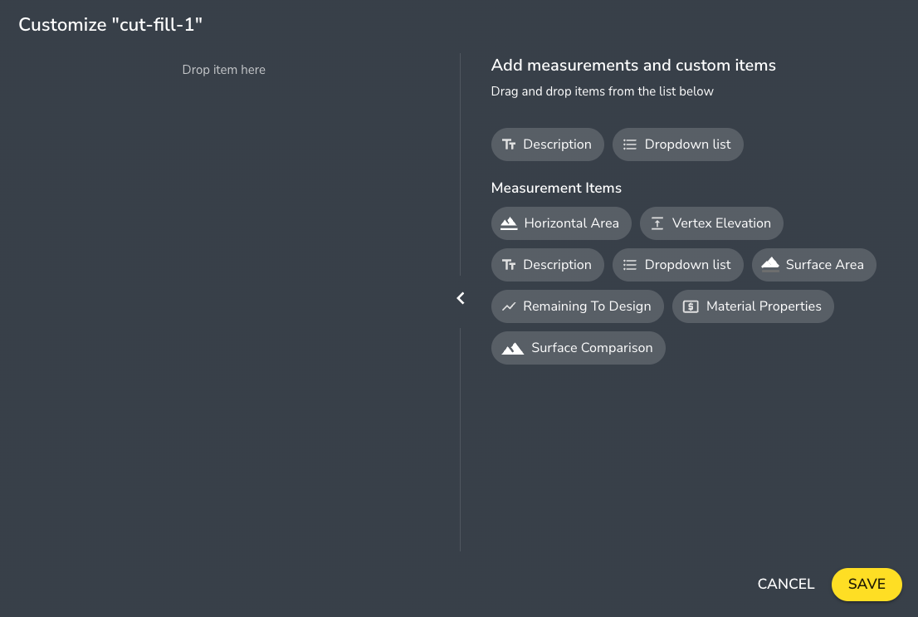Select the Description chip above Measurement Items
The height and width of the screenshot is (617, 918).
[547, 144]
